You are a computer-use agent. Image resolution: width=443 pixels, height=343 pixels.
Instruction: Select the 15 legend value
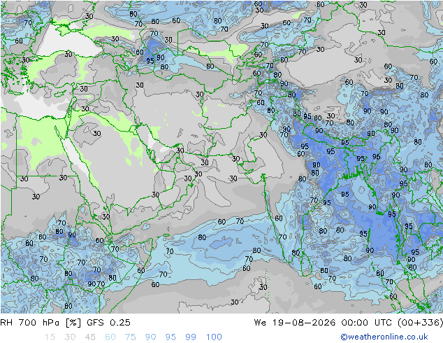pyautogui.click(x=50, y=337)
